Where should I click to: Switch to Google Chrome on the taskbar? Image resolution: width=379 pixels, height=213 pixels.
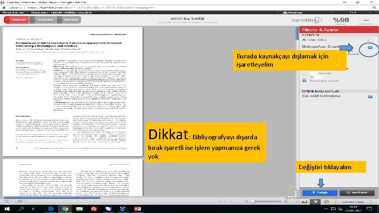tap(65, 209)
